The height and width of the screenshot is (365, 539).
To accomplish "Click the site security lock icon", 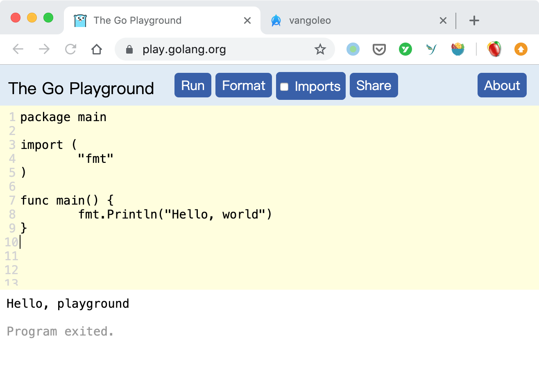I will pyautogui.click(x=129, y=49).
